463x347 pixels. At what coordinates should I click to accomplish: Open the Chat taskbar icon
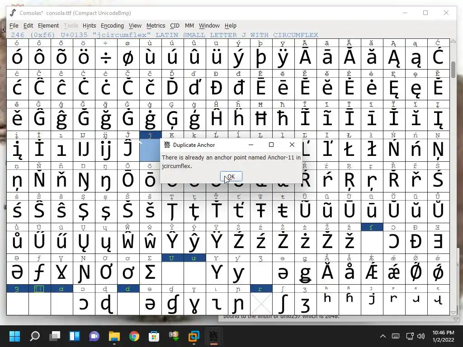pyautogui.click(x=94, y=336)
